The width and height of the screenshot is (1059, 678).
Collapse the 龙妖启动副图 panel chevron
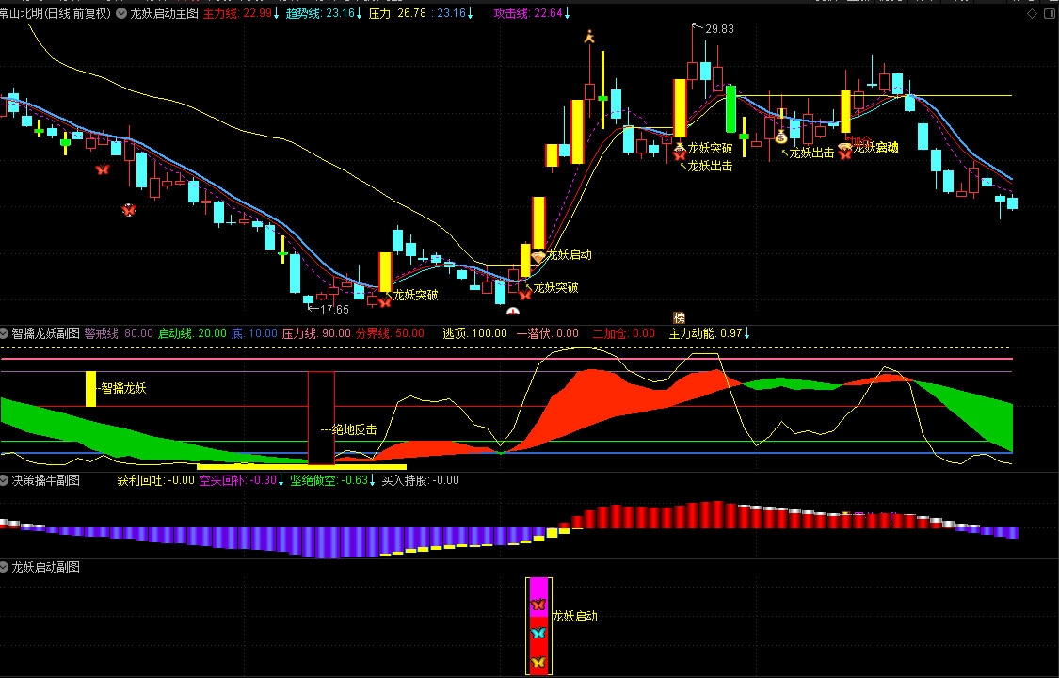pyautogui.click(x=4, y=567)
